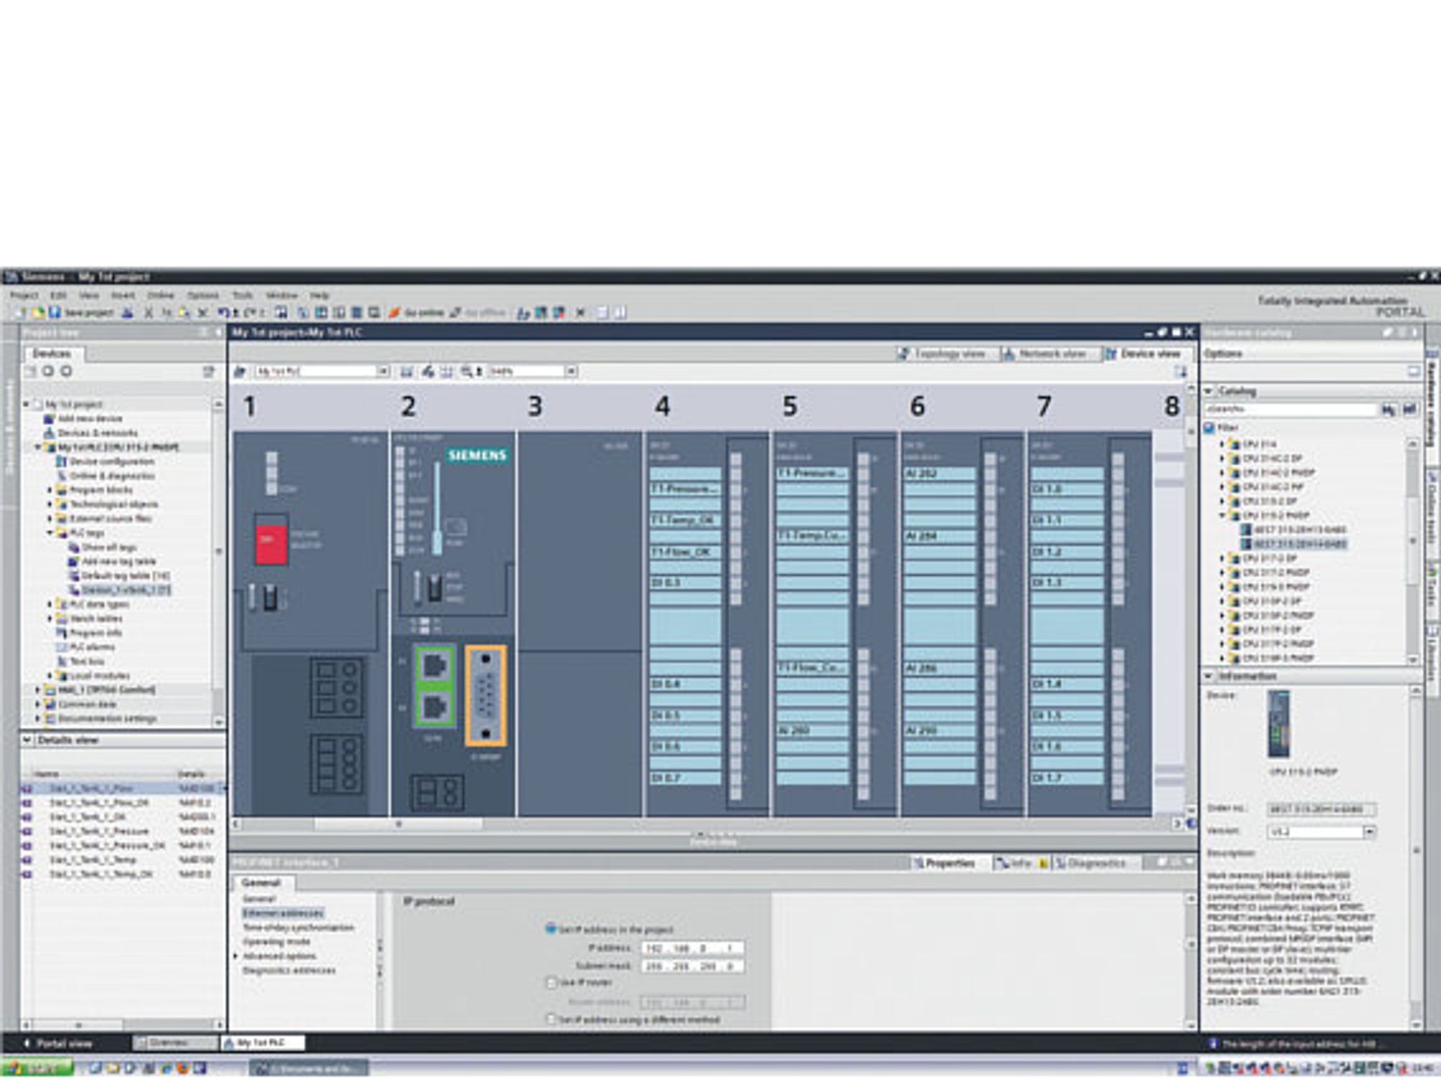
Task: Expand the Program blocks tree node
Action: click(50, 490)
